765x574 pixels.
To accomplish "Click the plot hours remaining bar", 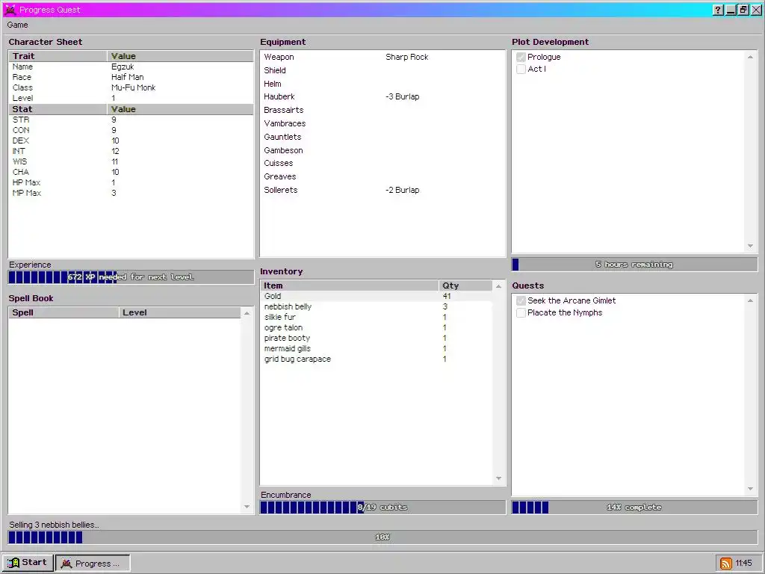I will click(634, 265).
